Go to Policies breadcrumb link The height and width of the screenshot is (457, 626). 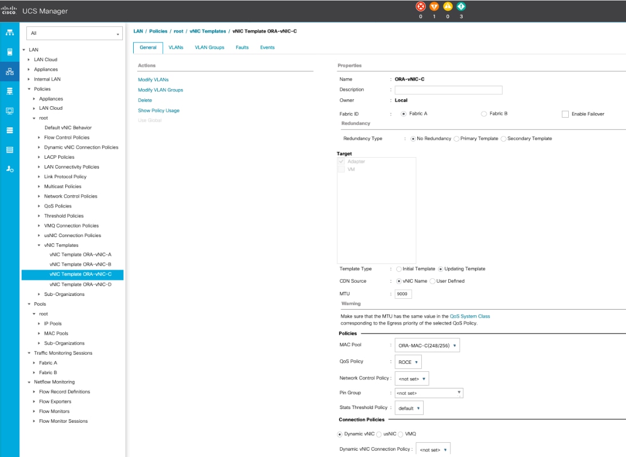158,31
